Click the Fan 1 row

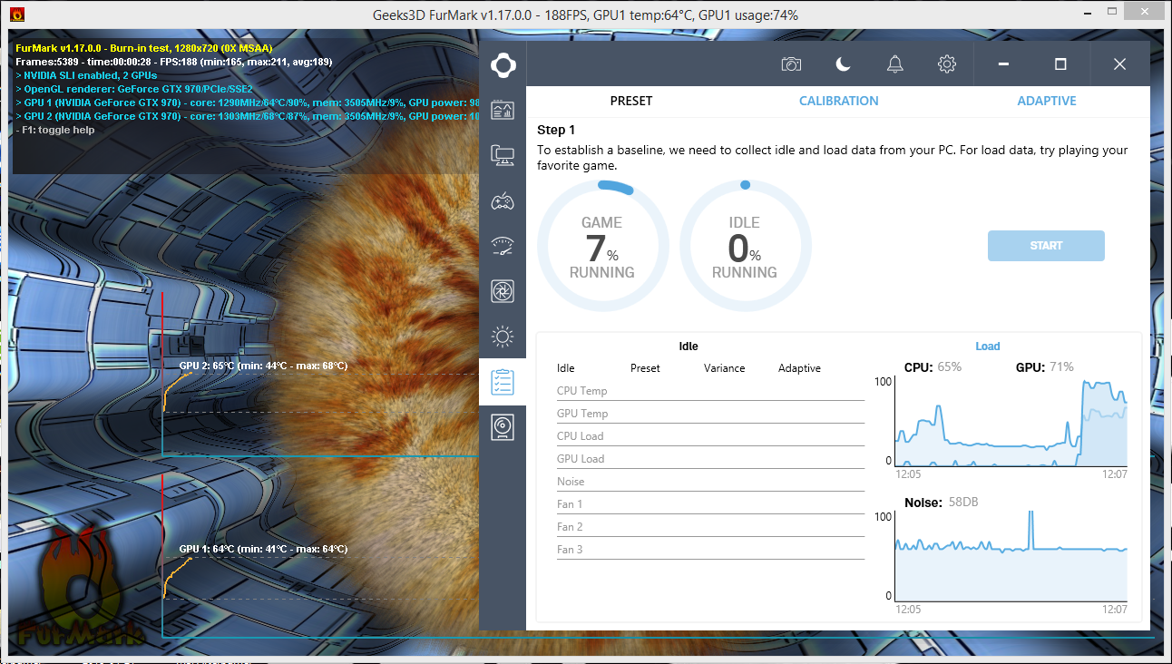pyautogui.click(x=710, y=504)
